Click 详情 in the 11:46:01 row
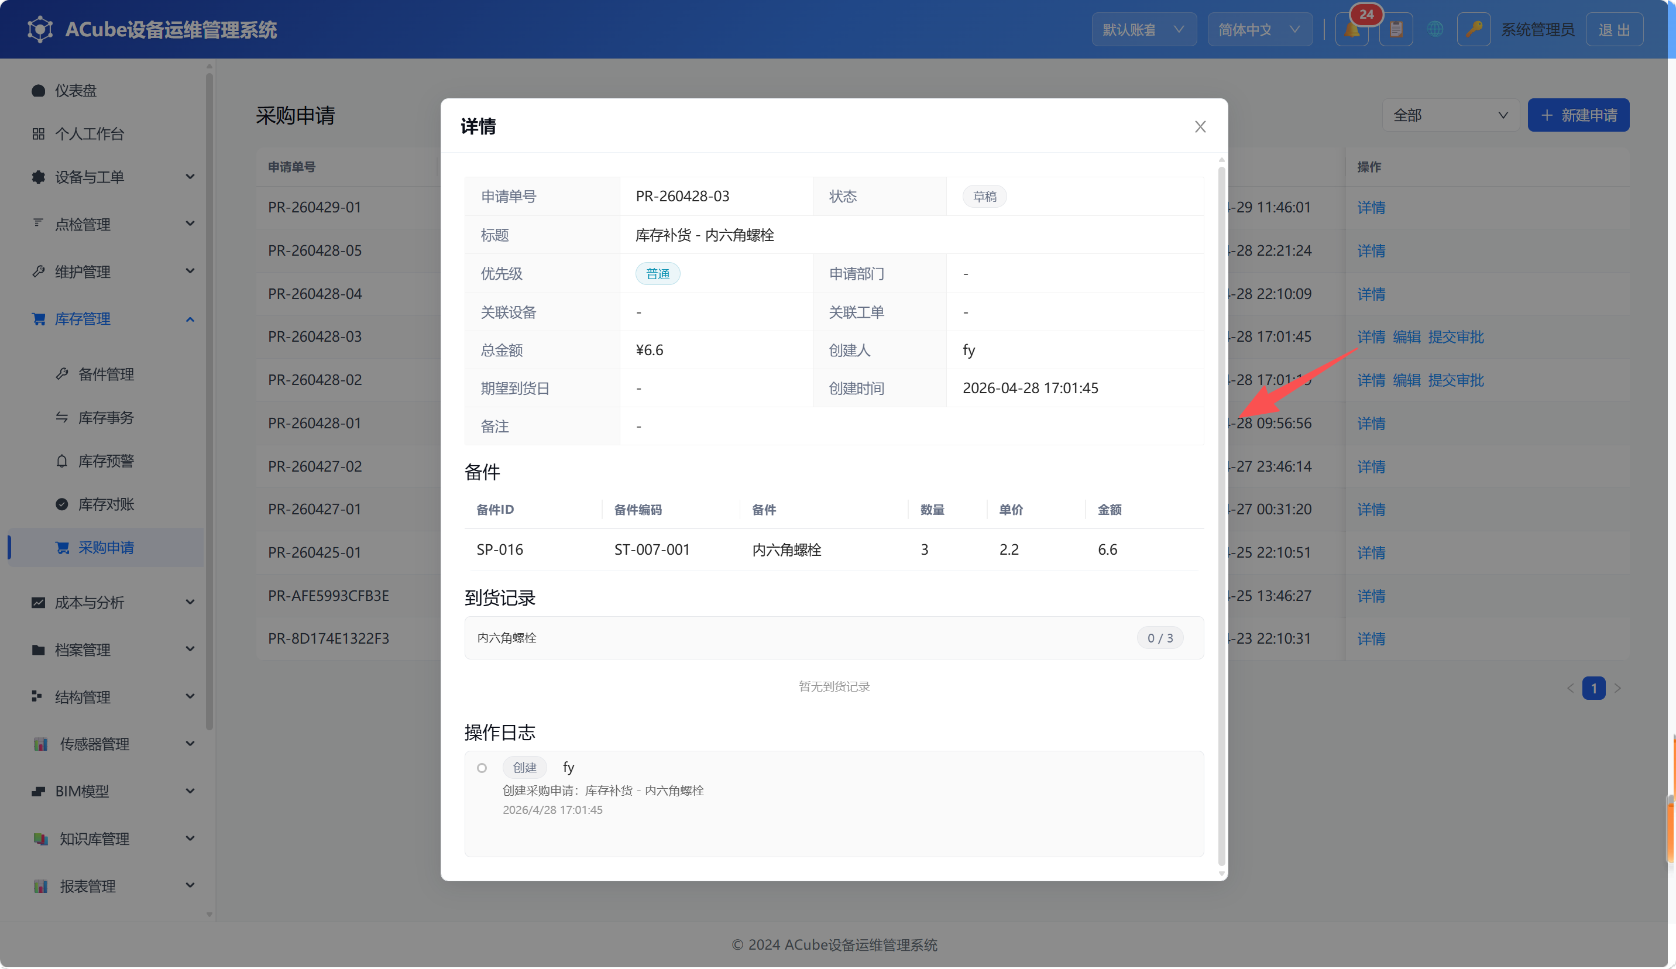Viewport: 1676px width, 969px height. (x=1371, y=208)
